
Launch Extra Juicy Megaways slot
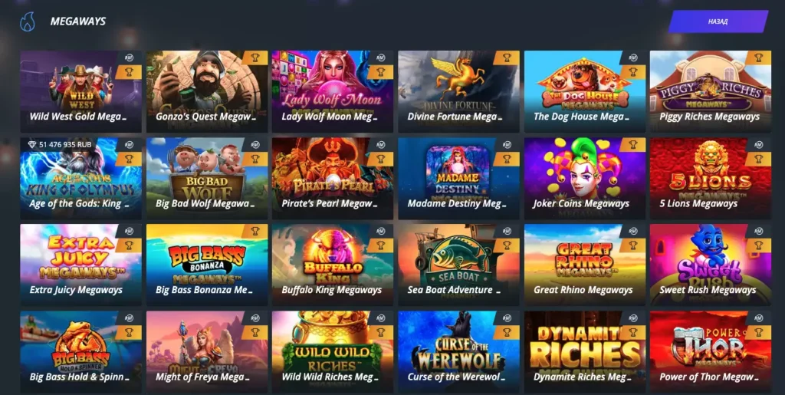coord(80,265)
